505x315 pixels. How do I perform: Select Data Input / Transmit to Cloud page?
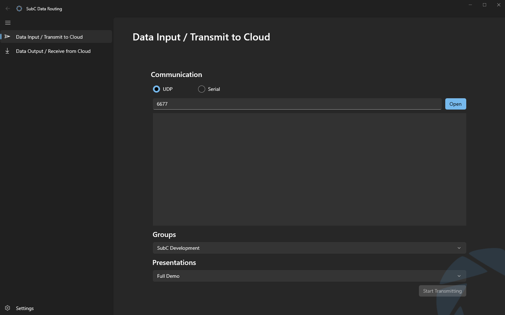49,37
